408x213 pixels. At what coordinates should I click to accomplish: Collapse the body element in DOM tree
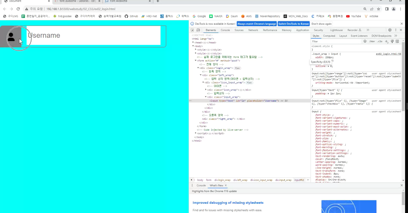click(x=193, y=46)
